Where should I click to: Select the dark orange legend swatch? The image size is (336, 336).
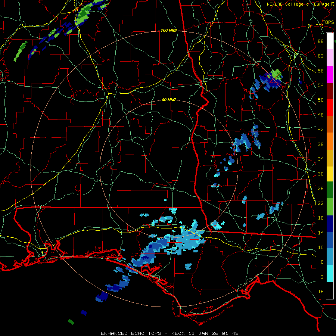pos(330,124)
